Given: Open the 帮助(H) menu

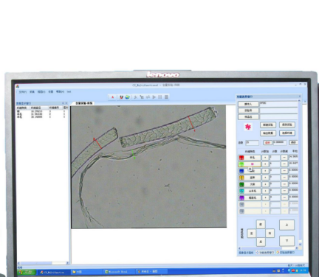Looking at the screenshot, I should pyautogui.click(x=60, y=91).
